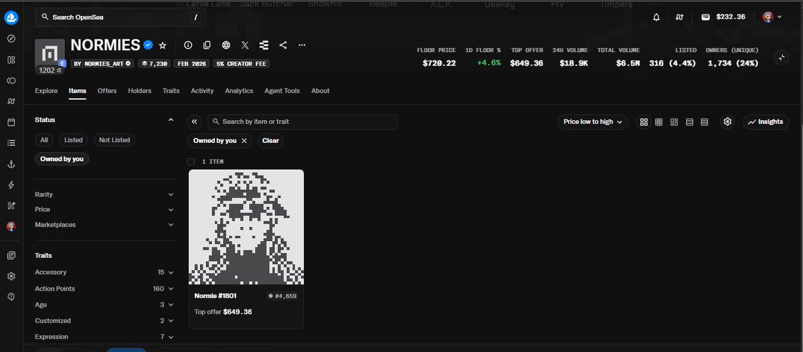Image resolution: width=803 pixels, height=352 pixels.
Task: Open wallet balance $232.36
Action: tap(723, 17)
